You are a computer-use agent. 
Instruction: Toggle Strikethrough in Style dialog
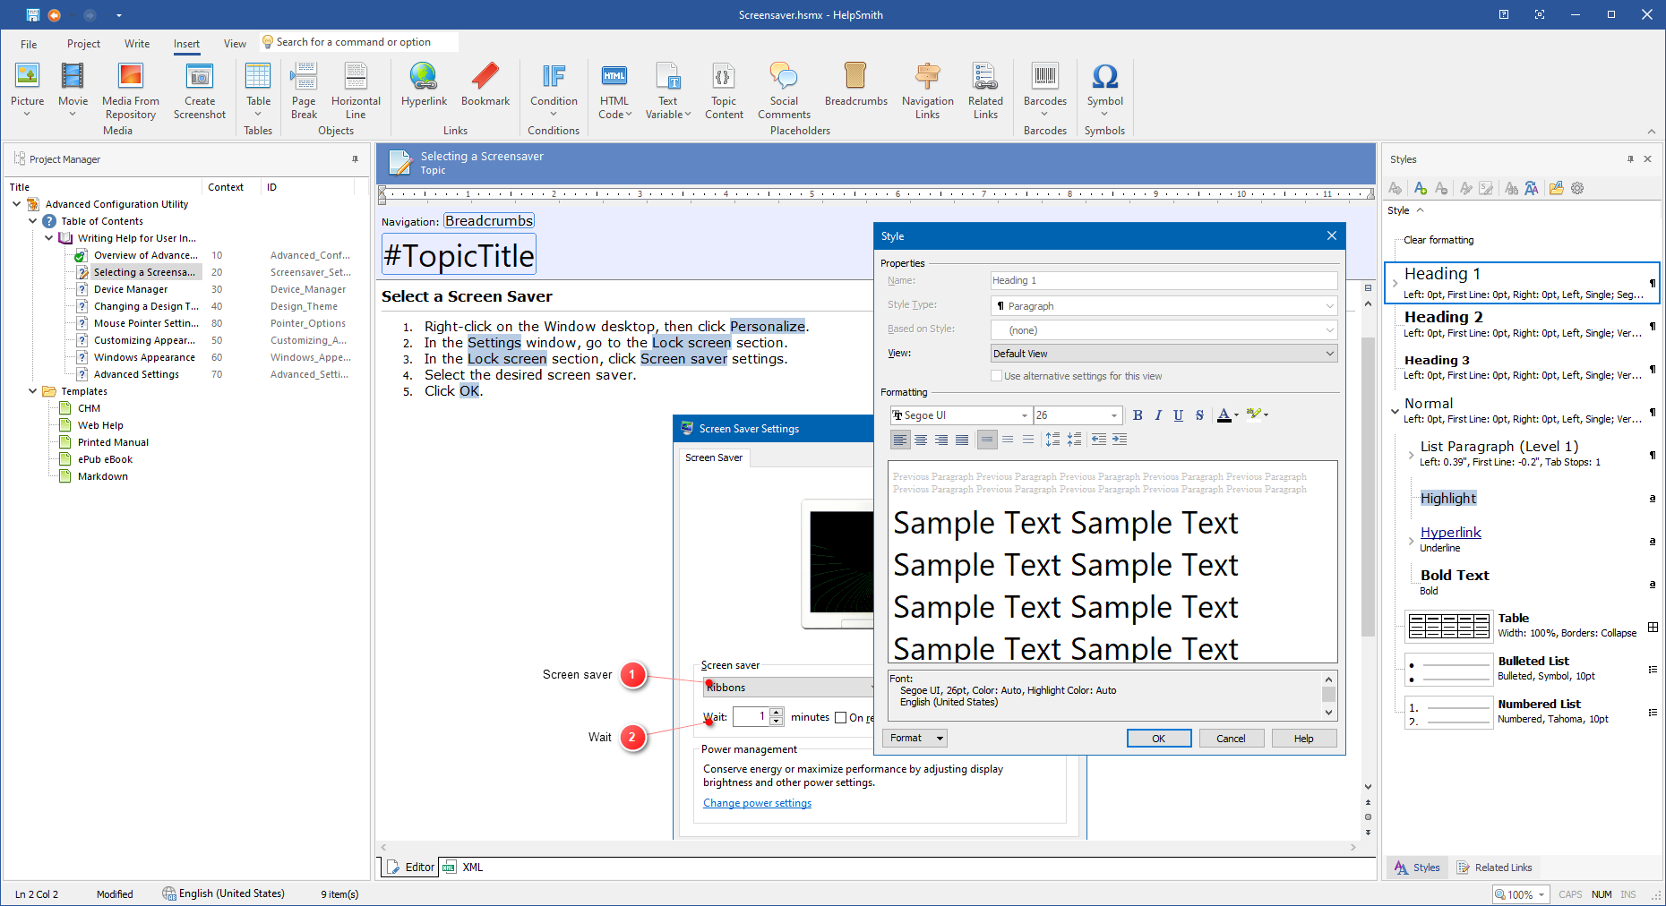pos(1199,415)
